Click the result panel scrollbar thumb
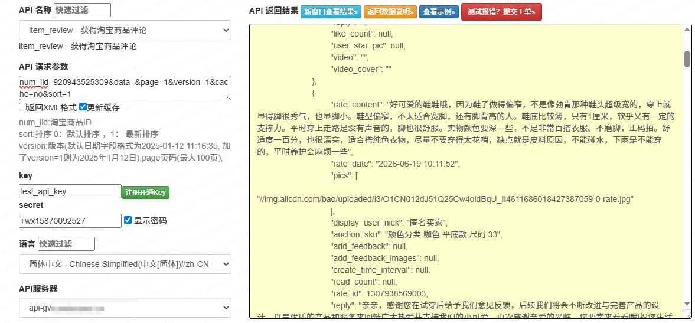The width and height of the screenshot is (695, 323). (687, 59)
